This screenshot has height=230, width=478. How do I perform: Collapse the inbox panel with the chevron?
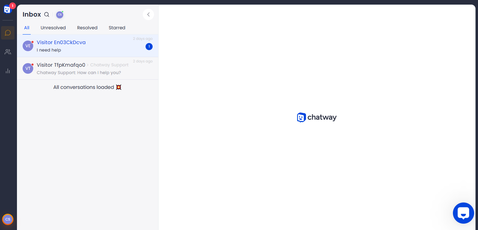(x=148, y=14)
